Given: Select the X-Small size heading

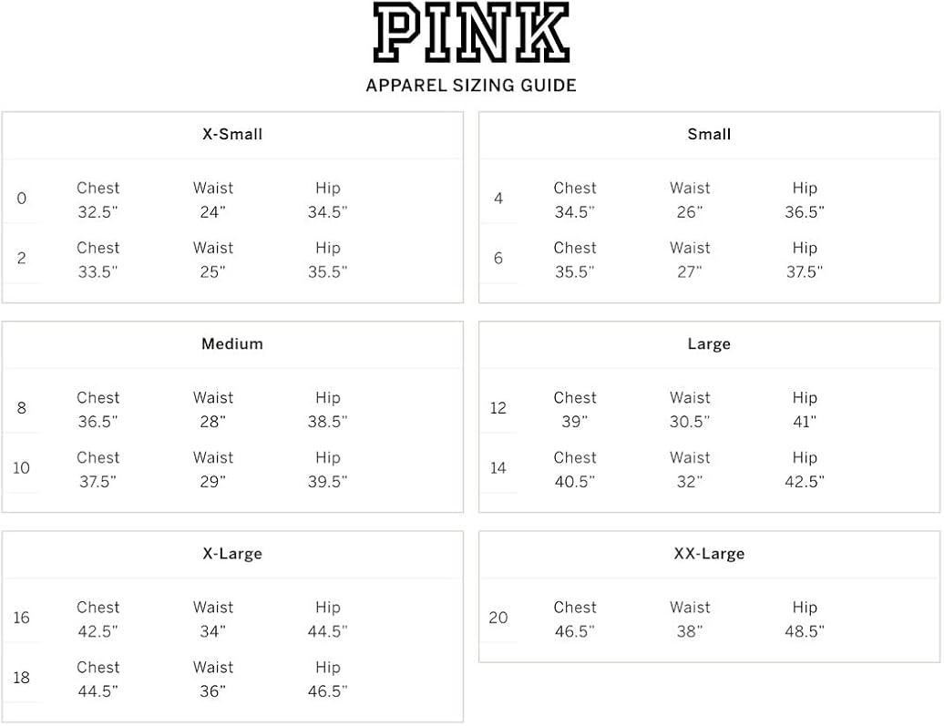Looking at the screenshot, I should coord(232,134).
